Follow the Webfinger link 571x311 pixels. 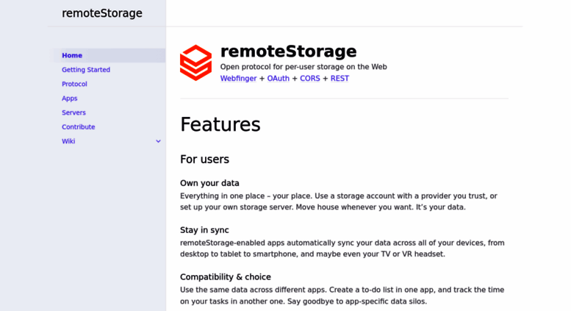pos(238,78)
